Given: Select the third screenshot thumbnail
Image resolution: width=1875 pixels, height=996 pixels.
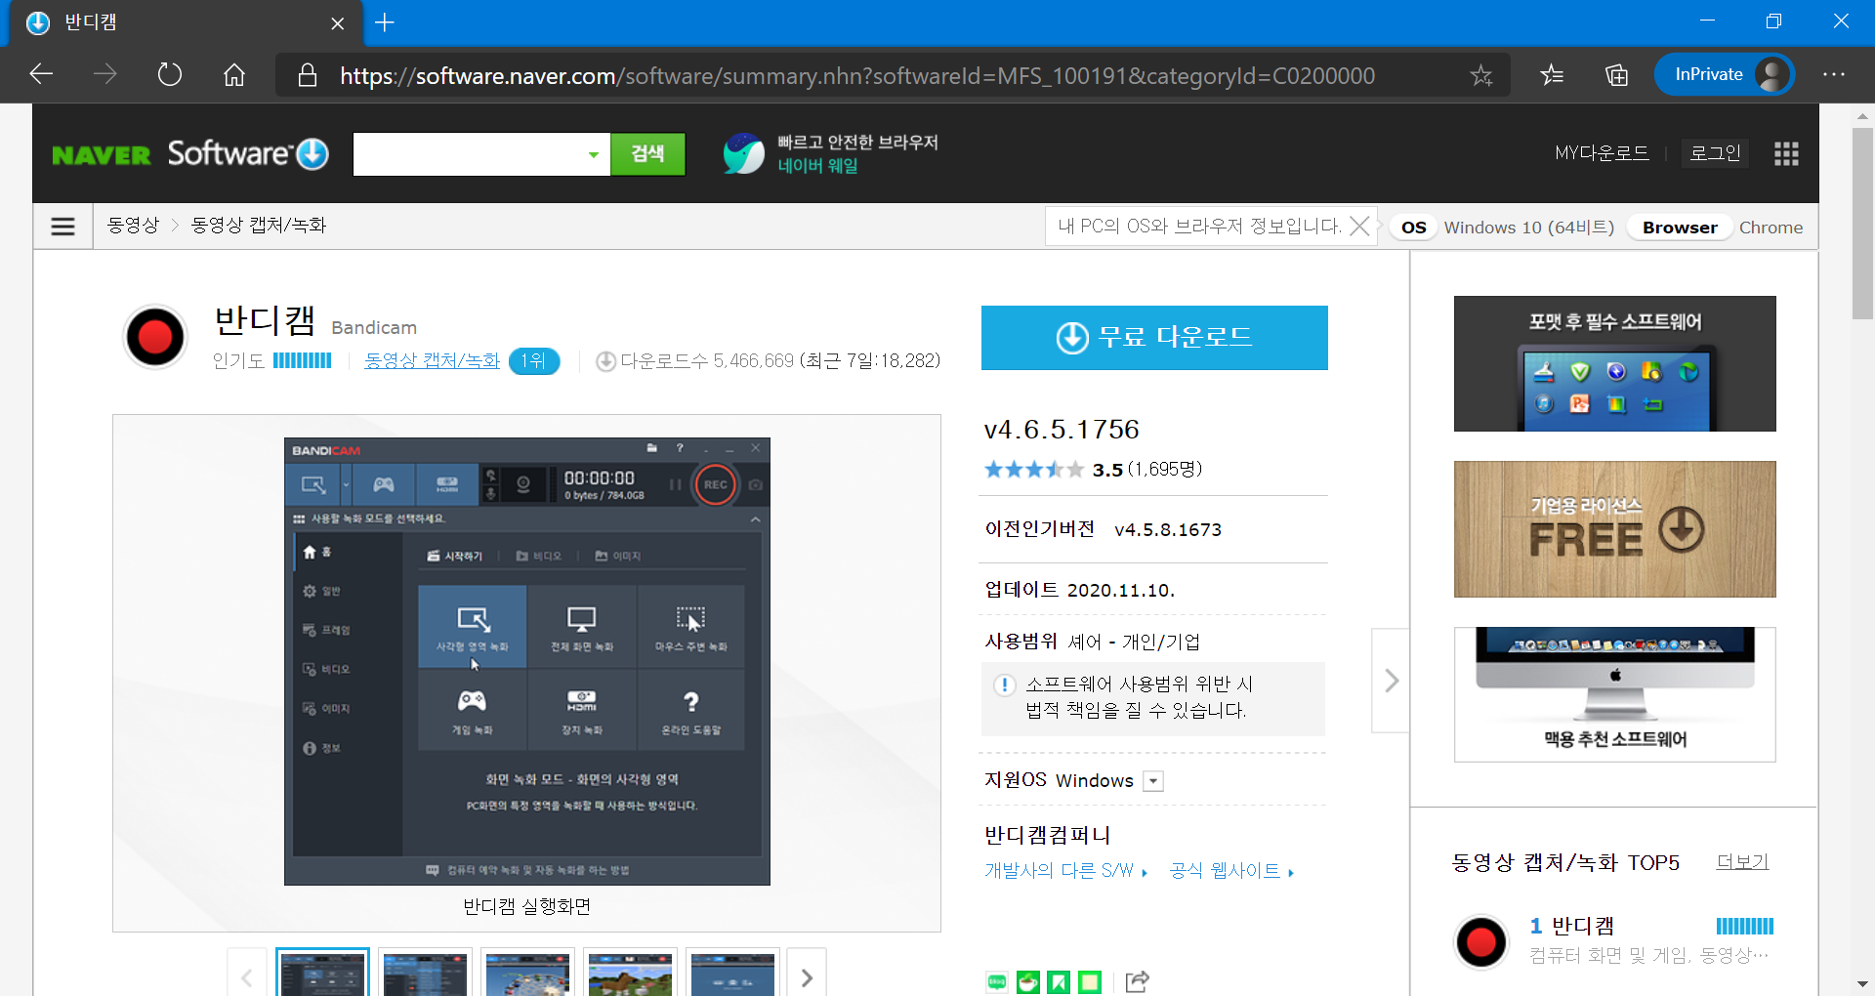Looking at the screenshot, I should (527, 974).
